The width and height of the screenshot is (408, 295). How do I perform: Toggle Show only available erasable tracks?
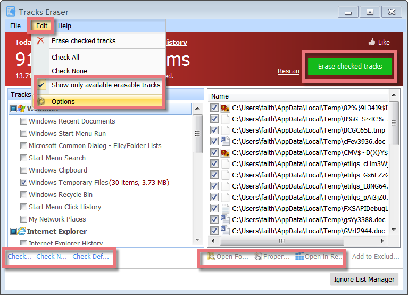(x=105, y=85)
